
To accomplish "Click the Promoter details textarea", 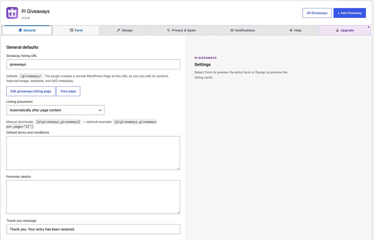I will 93,197.
